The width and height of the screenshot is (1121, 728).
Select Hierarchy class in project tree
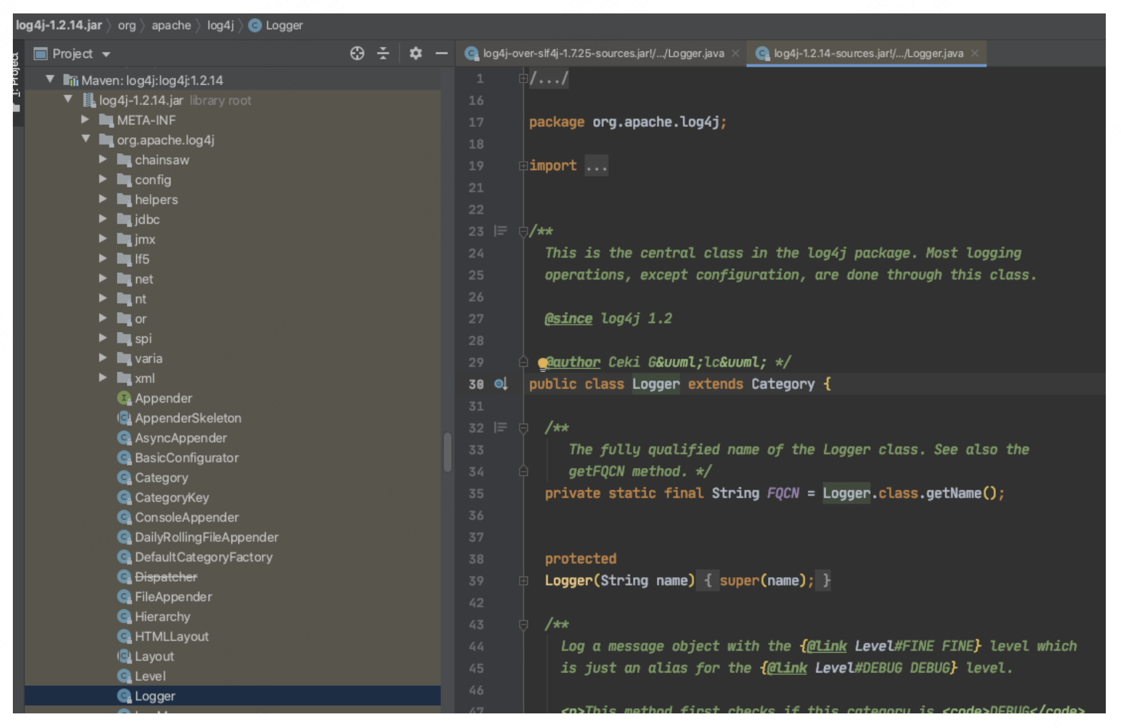coord(162,616)
